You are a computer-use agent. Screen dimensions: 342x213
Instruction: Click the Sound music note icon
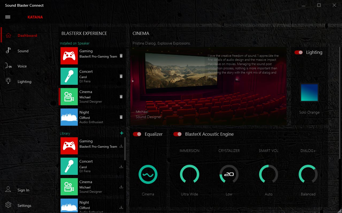click(9, 51)
